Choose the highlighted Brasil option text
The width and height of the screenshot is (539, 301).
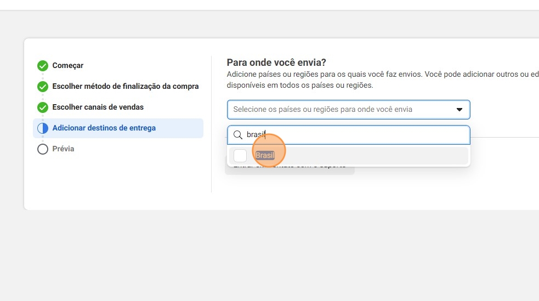pos(265,156)
